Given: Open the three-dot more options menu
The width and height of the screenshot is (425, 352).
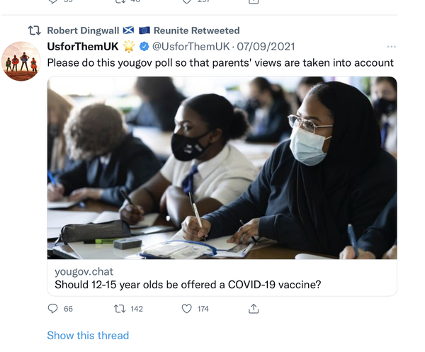Looking at the screenshot, I should (x=391, y=47).
